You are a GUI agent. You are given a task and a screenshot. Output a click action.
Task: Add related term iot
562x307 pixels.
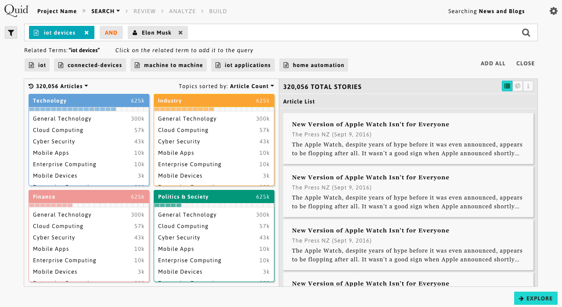click(x=37, y=65)
